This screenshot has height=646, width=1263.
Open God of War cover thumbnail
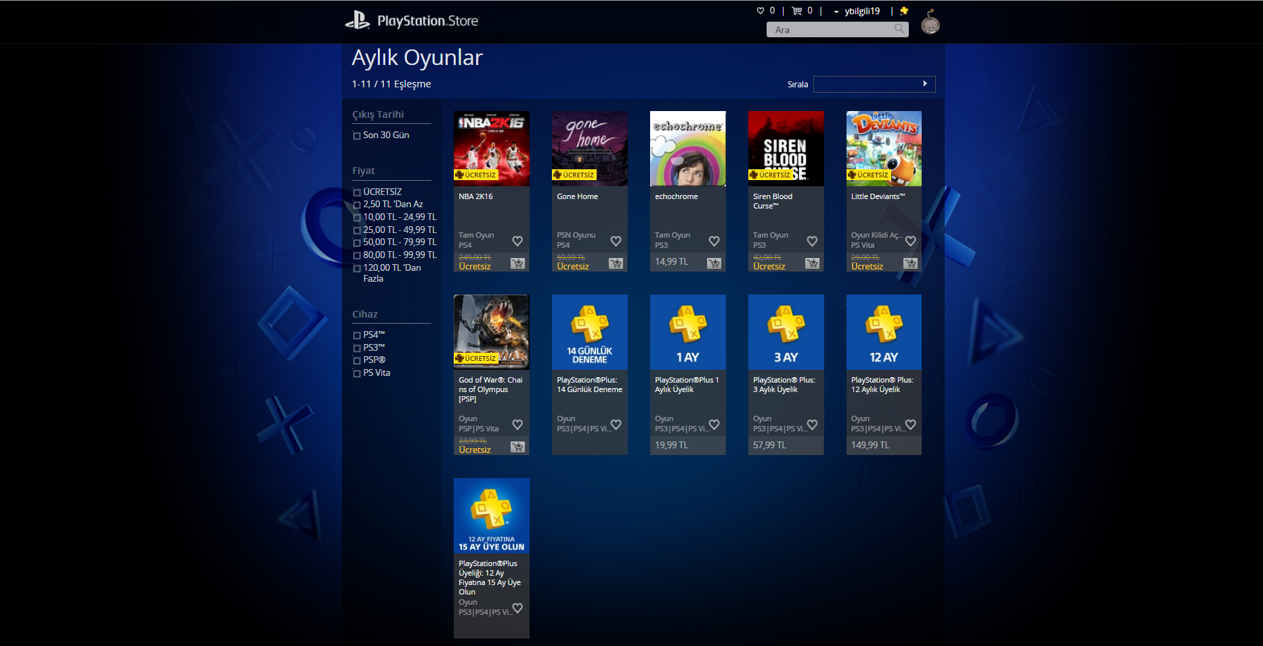(492, 332)
